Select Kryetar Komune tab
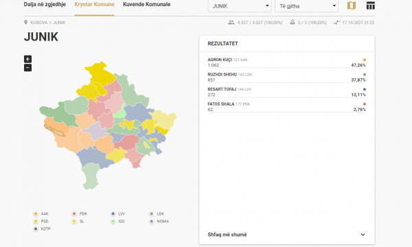Screen dimensions: 412x247 [x=94, y=5]
